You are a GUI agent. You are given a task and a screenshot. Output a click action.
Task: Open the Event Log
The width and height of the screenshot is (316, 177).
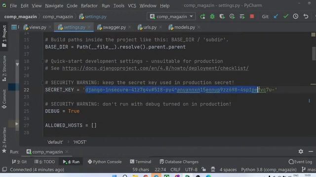(300, 162)
